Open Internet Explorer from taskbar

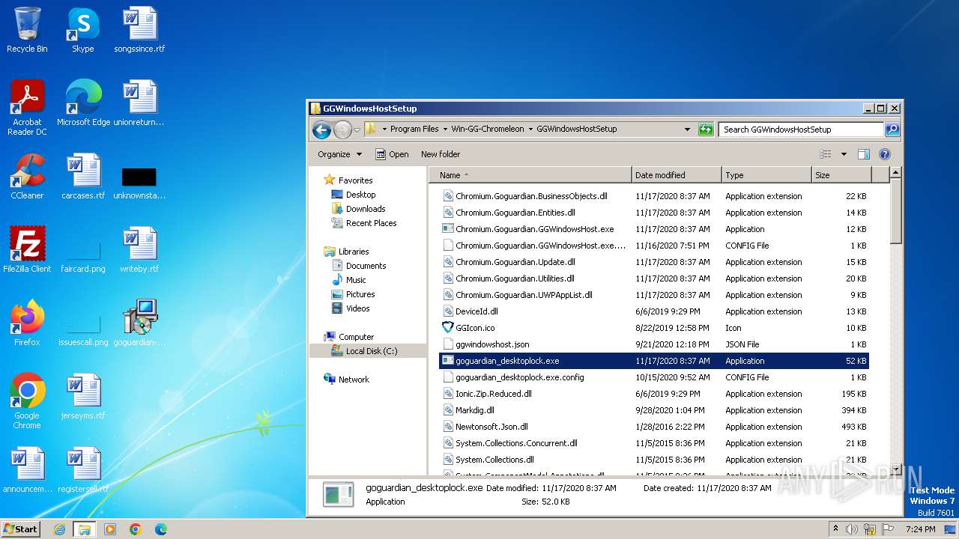59,529
